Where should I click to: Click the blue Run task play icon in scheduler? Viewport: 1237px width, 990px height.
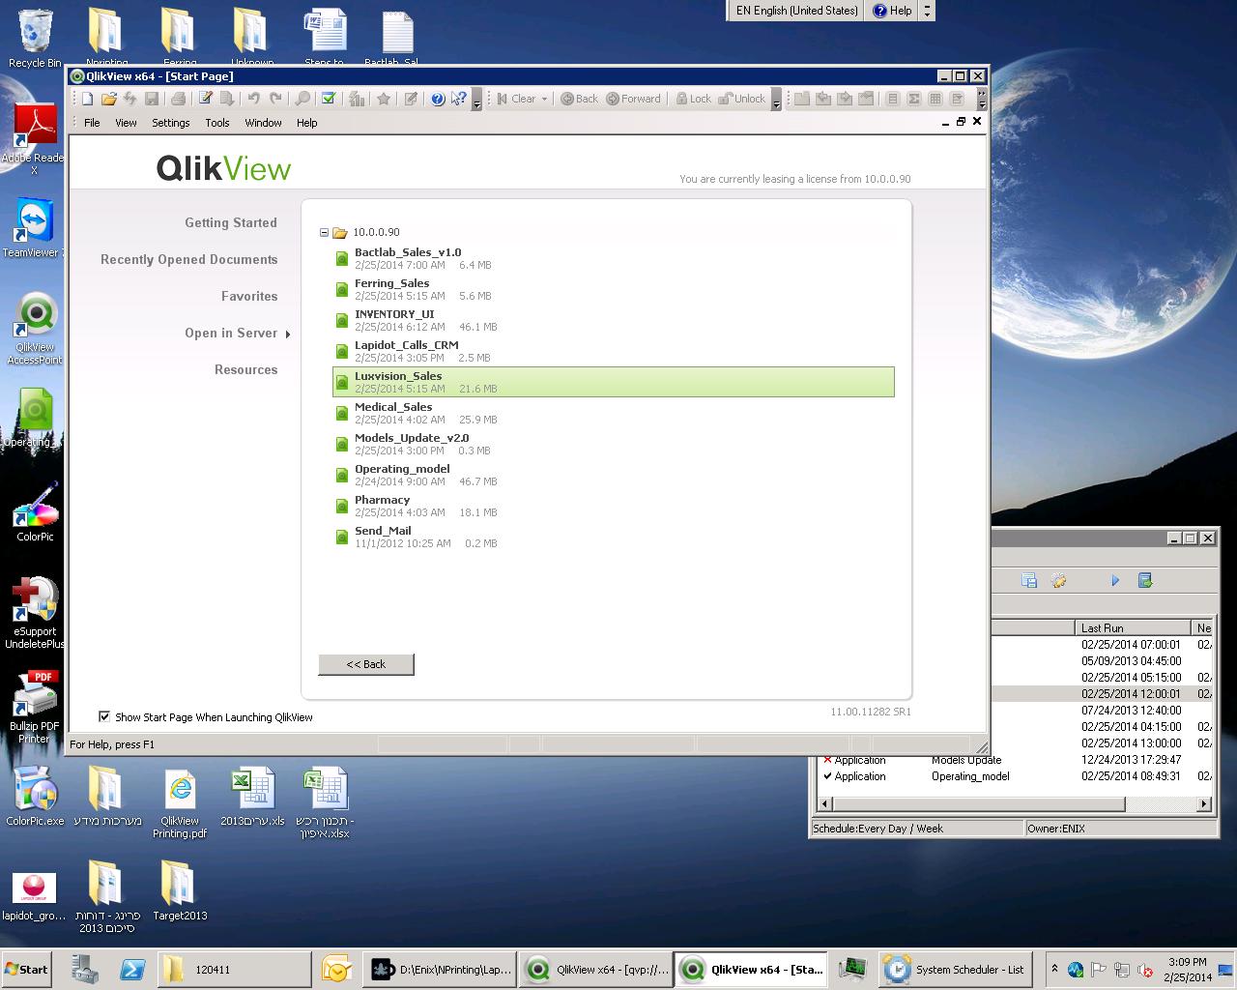[1115, 580]
